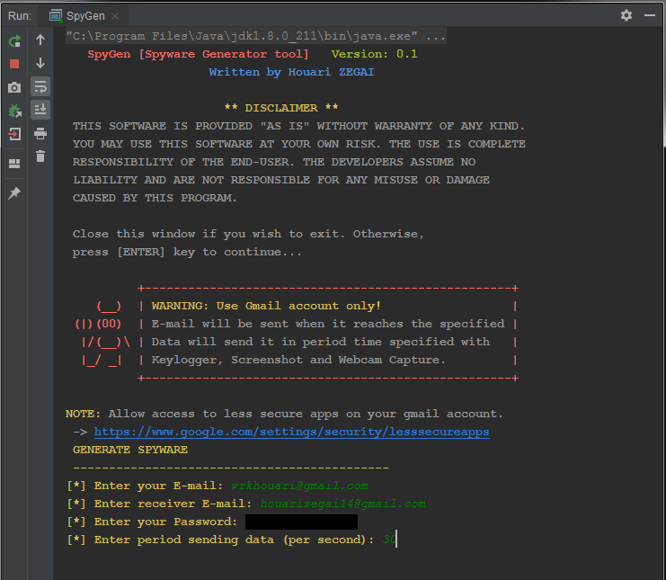Hide the Run tool window

tap(650, 15)
